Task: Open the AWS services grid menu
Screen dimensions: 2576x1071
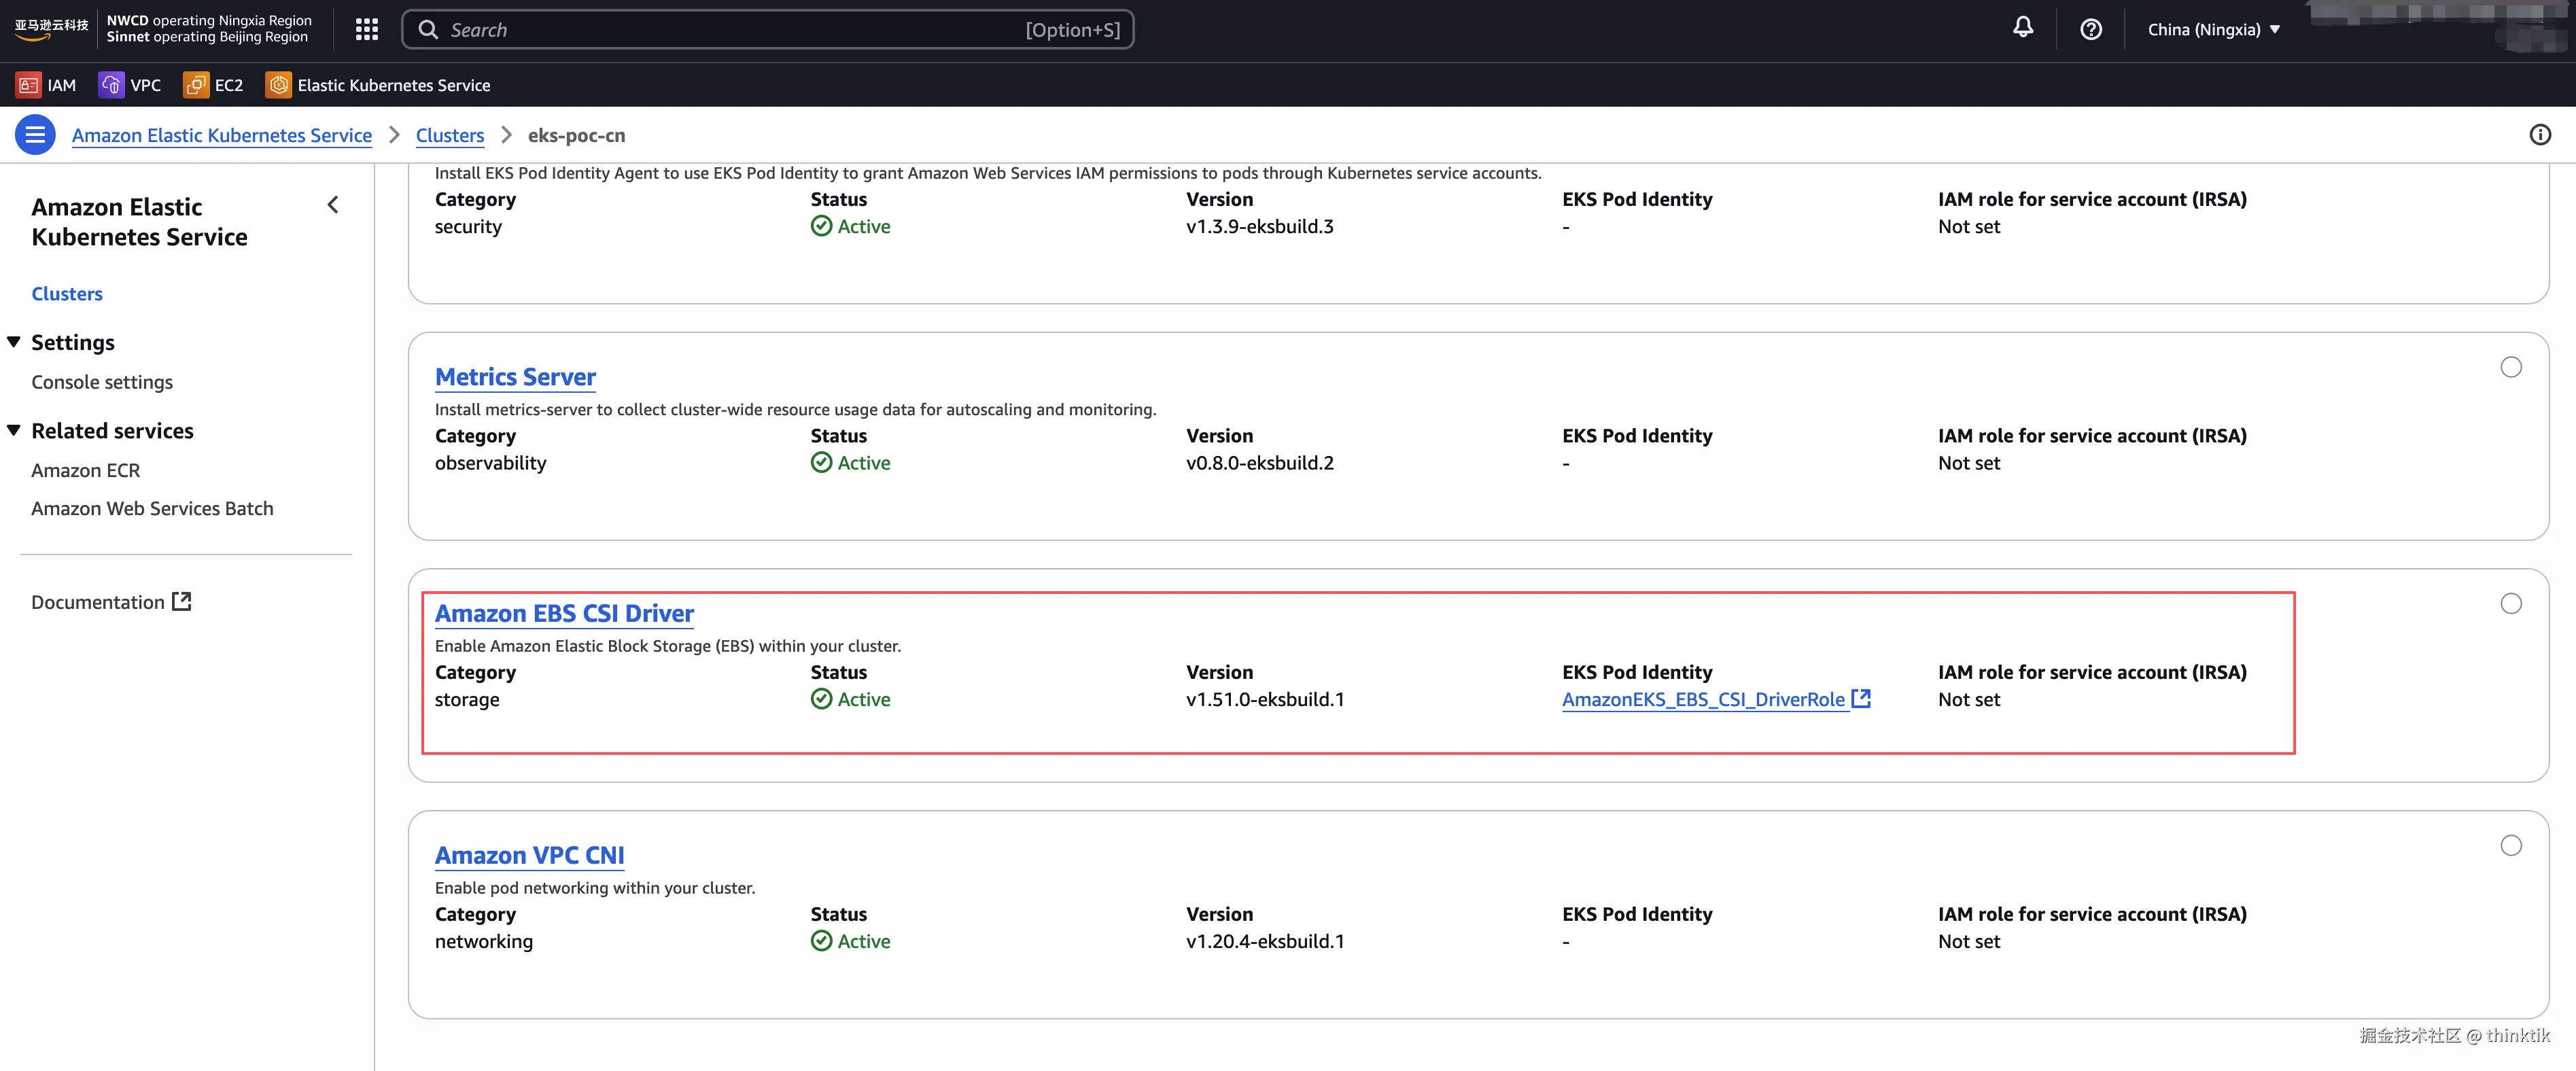Action: coord(367,29)
